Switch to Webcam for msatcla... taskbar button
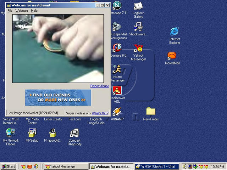This screenshot has height=170, width=227. pyautogui.click(x=111, y=166)
